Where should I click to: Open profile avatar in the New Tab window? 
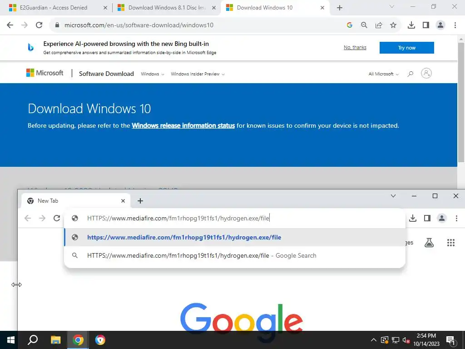(442, 219)
